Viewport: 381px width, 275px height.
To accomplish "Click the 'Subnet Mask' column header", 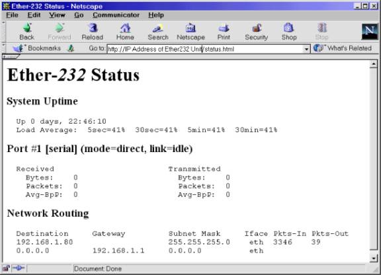I will tap(194, 234).
